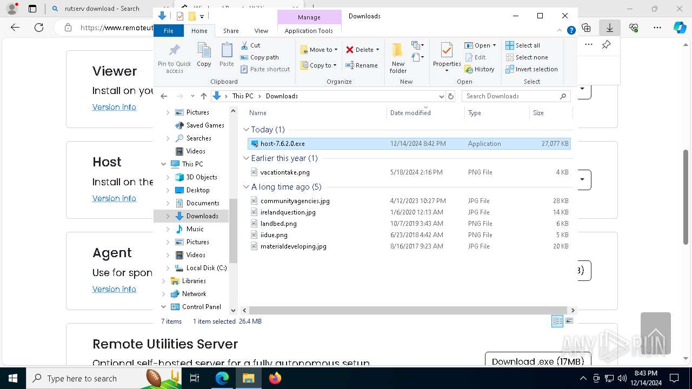The image size is (692, 389).
Task: Click Copy path in Clipboard group
Action: click(259, 57)
